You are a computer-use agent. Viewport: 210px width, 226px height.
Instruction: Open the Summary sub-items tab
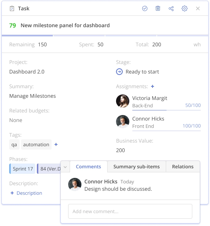tap(137, 166)
